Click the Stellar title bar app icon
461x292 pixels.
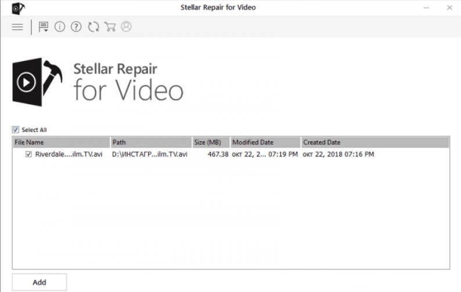[x=18, y=8]
